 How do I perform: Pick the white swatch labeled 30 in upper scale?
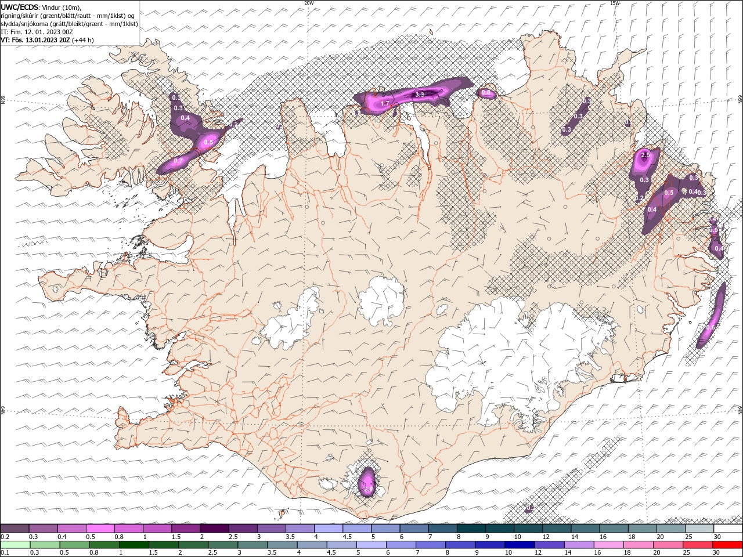click(728, 529)
